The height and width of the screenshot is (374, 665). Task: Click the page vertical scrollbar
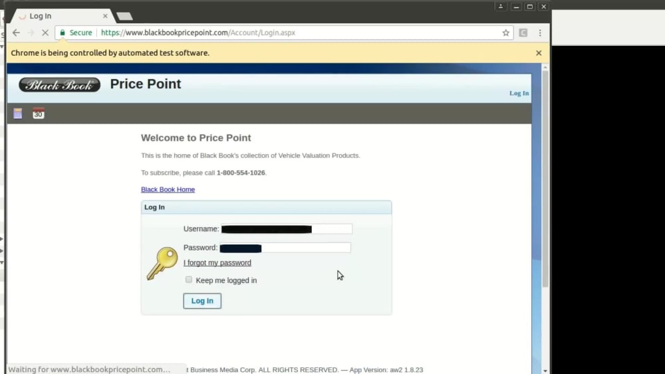pyautogui.click(x=545, y=178)
